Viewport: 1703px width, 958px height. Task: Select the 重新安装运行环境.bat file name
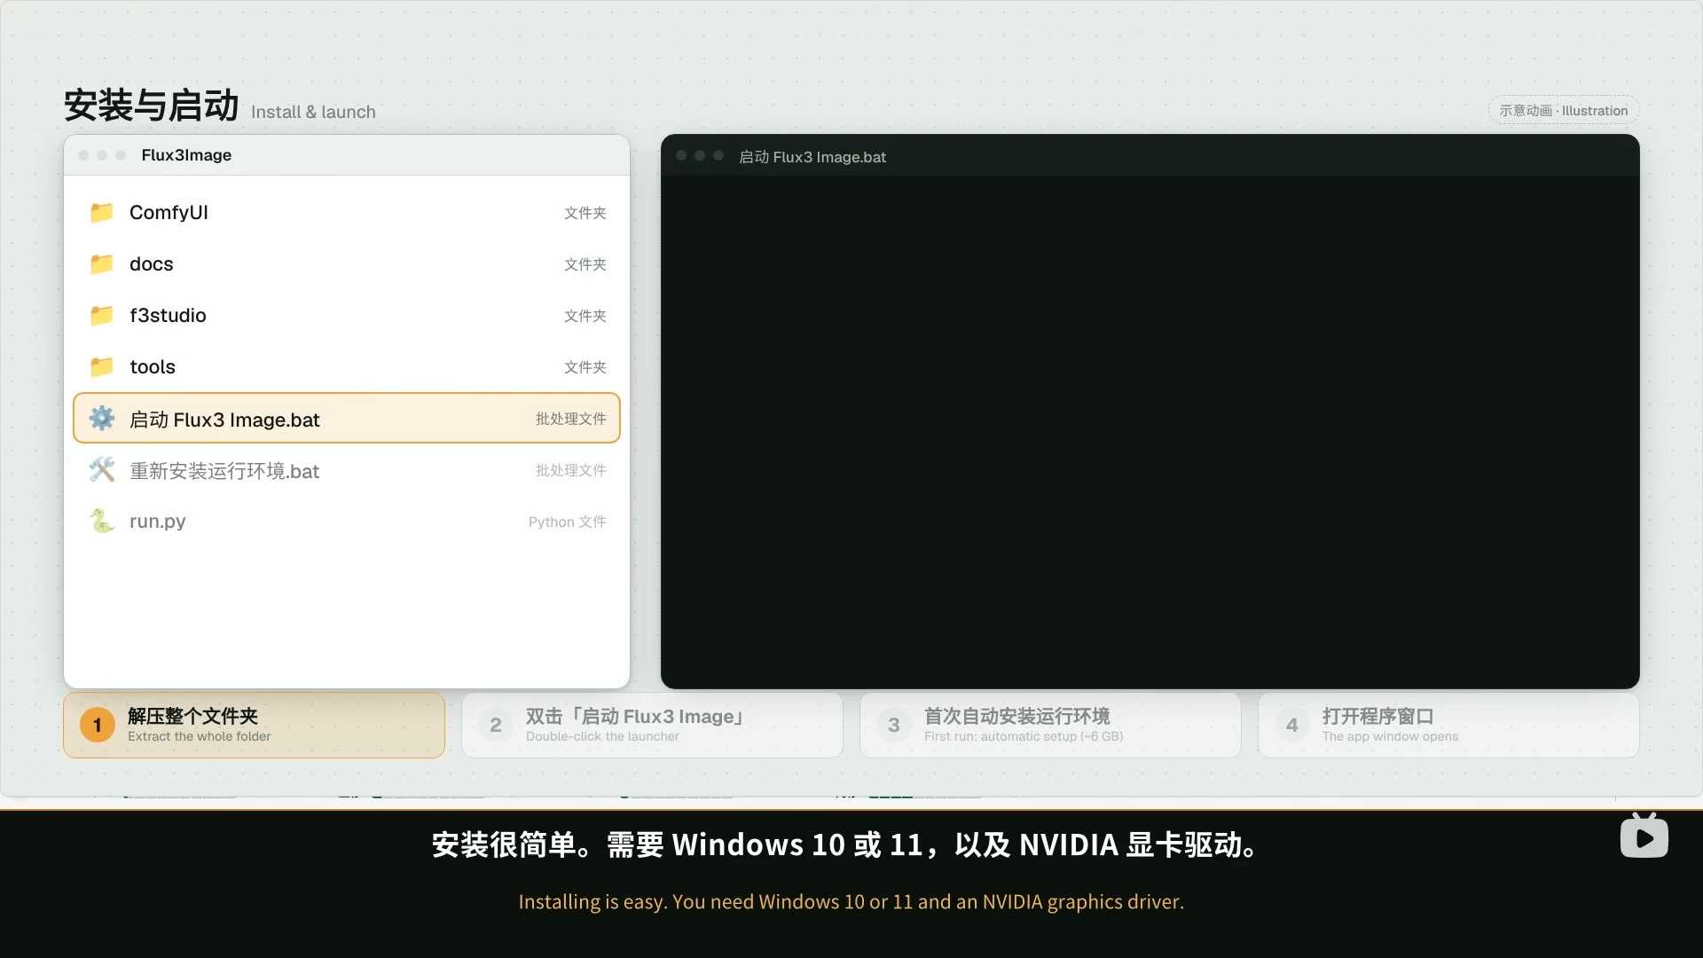(x=224, y=471)
